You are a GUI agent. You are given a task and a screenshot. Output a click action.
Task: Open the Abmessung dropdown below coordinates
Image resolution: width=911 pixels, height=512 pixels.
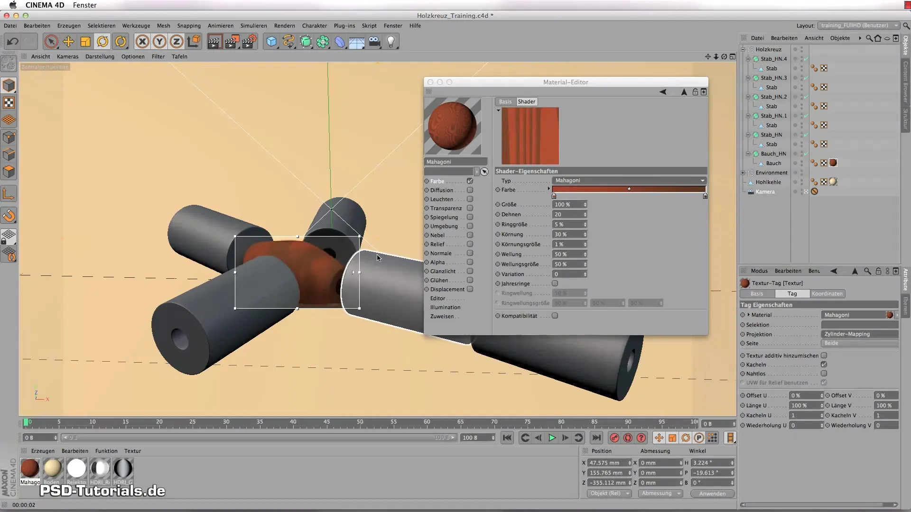click(x=661, y=494)
